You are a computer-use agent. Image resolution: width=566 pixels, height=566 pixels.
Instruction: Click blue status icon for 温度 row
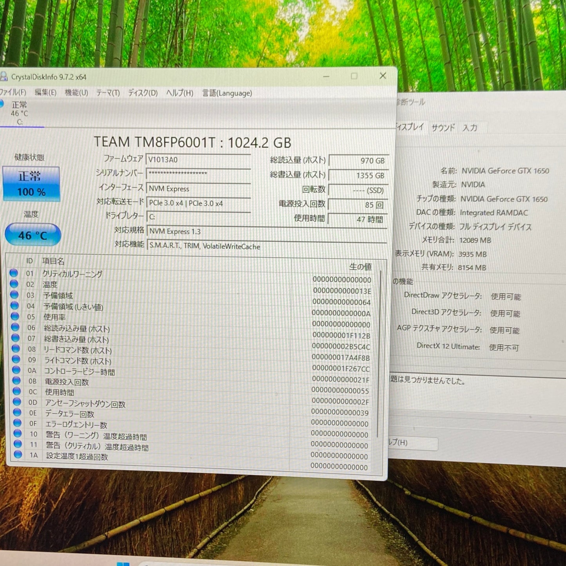[14, 283]
